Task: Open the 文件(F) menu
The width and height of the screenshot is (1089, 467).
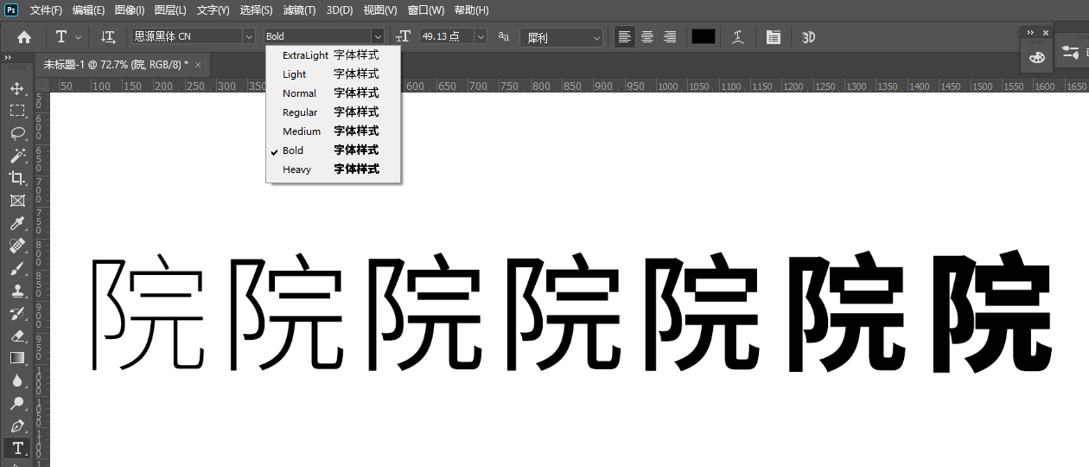Action: tap(46, 10)
